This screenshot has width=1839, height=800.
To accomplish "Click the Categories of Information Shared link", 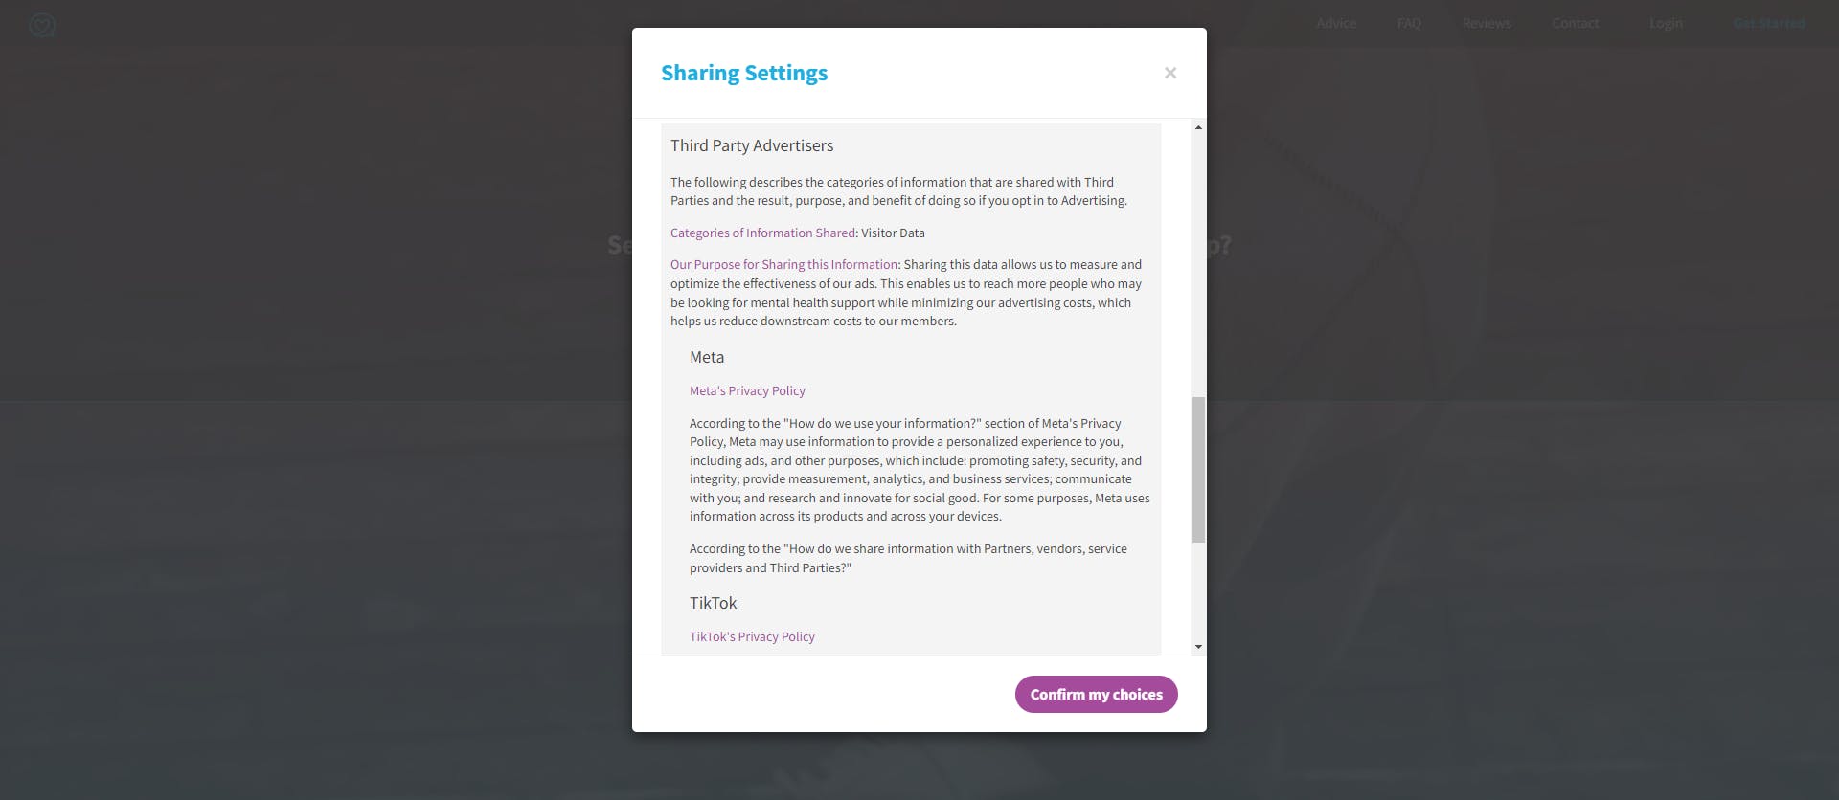I will pyautogui.click(x=762, y=233).
